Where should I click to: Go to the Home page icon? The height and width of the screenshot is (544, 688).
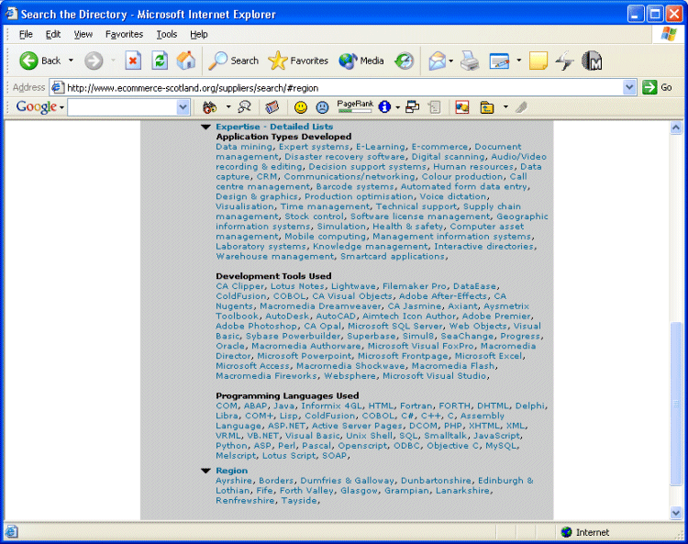[186, 61]
